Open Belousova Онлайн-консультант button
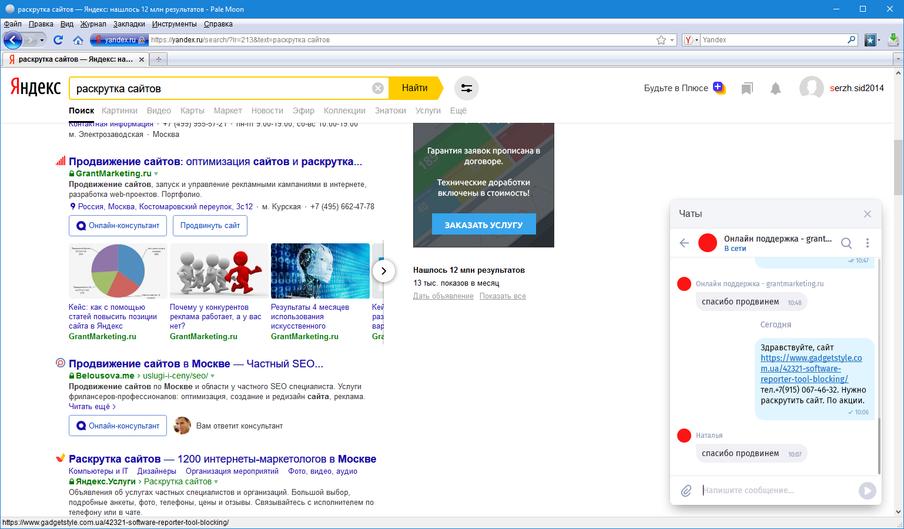Screen dimensions: 904x529 coord(118,426)
